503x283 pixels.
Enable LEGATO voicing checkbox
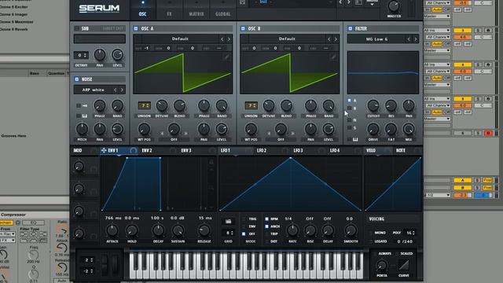pyautogui.click(x=371, y=241)
